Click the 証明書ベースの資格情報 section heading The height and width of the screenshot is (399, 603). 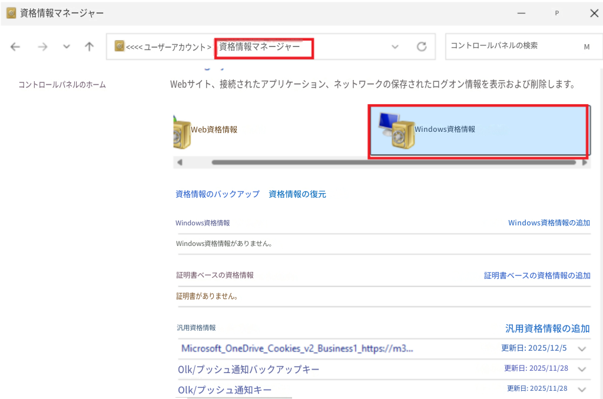pos(215,275)
